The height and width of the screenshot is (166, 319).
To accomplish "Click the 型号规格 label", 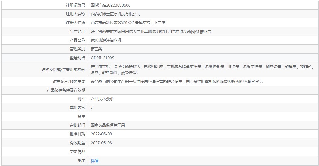I will point(77,58).
